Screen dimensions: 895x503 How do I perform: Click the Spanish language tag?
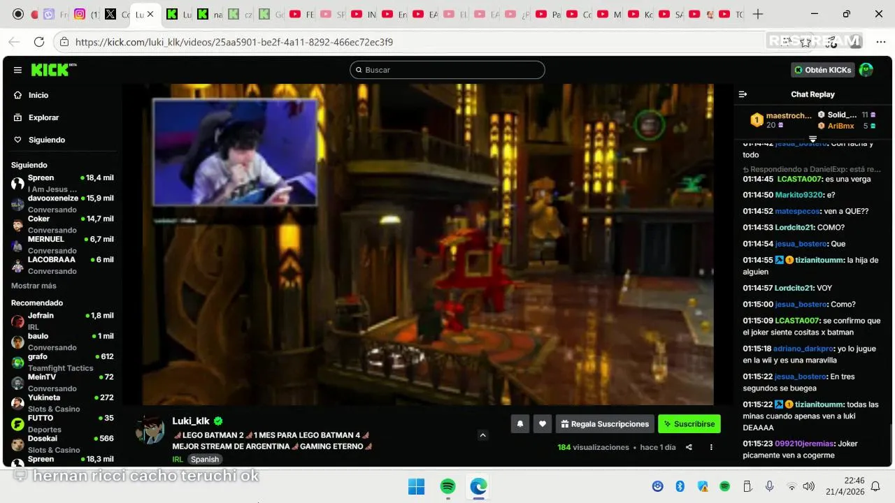pyautogui.click(x=205, y=459)
